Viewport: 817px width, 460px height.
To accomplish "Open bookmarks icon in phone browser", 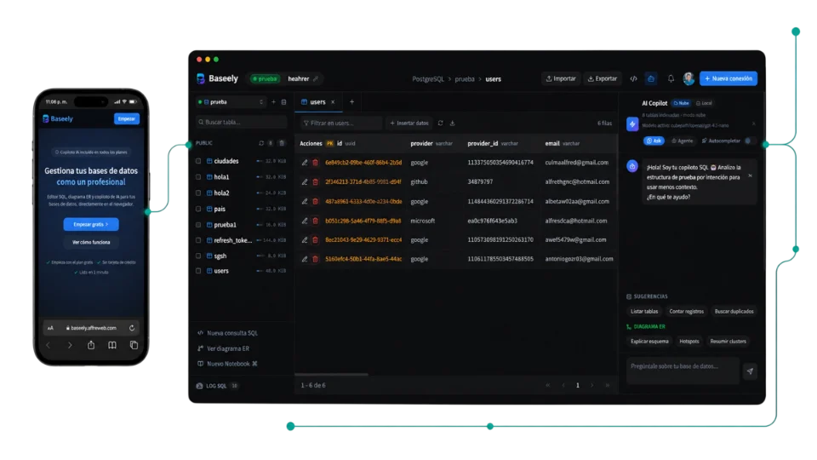I will click(112, 345).
